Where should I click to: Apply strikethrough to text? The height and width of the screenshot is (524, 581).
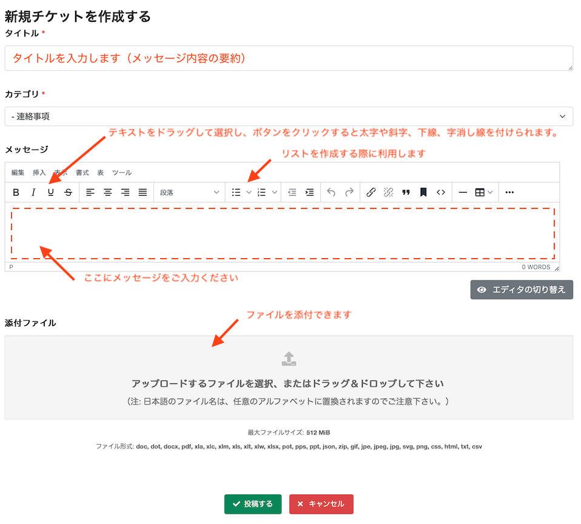[x=69, y=192]
